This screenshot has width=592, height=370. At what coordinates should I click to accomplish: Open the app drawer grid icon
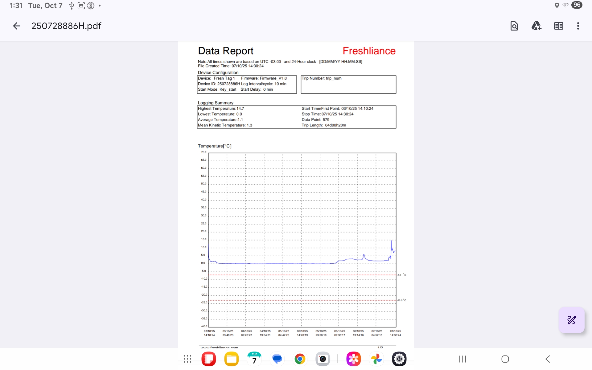coord(187,359)
